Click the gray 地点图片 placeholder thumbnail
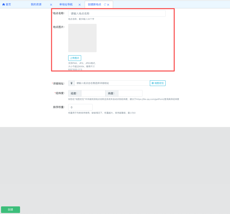Image resolution: width=230 pixels, height=214 pixels. [x=82, y=38]
